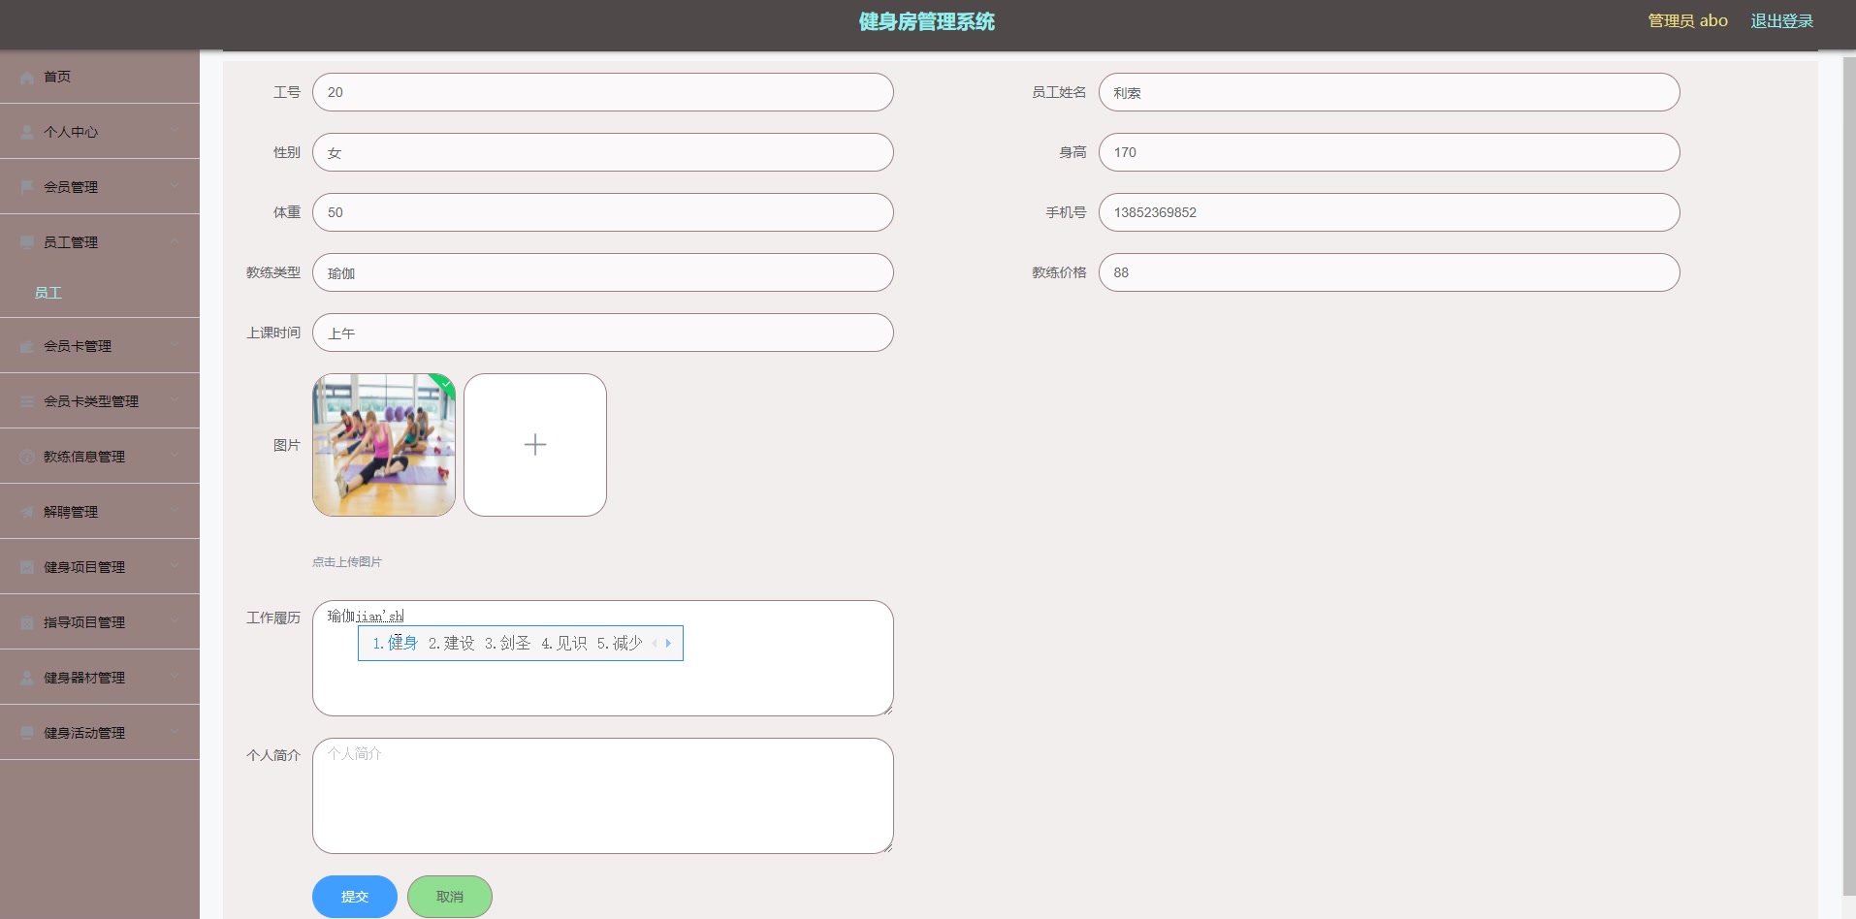
Task: Click the list icon beside 会员卡类型管理
Action: click(x=26, y=400)
